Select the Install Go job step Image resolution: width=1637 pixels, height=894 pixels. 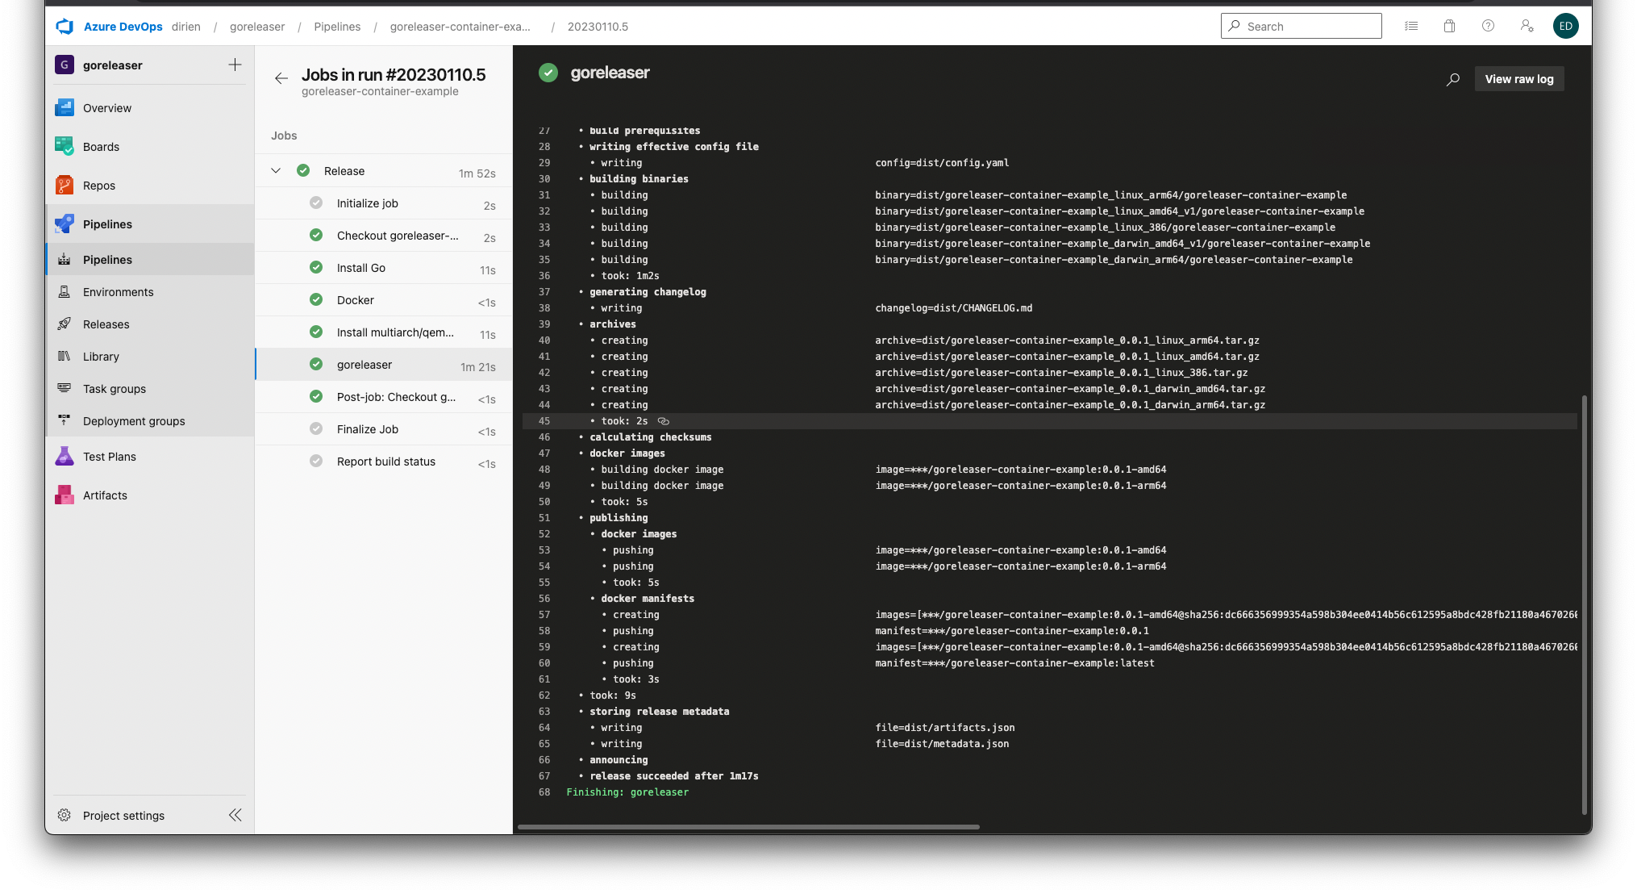(x=384, y=268)
